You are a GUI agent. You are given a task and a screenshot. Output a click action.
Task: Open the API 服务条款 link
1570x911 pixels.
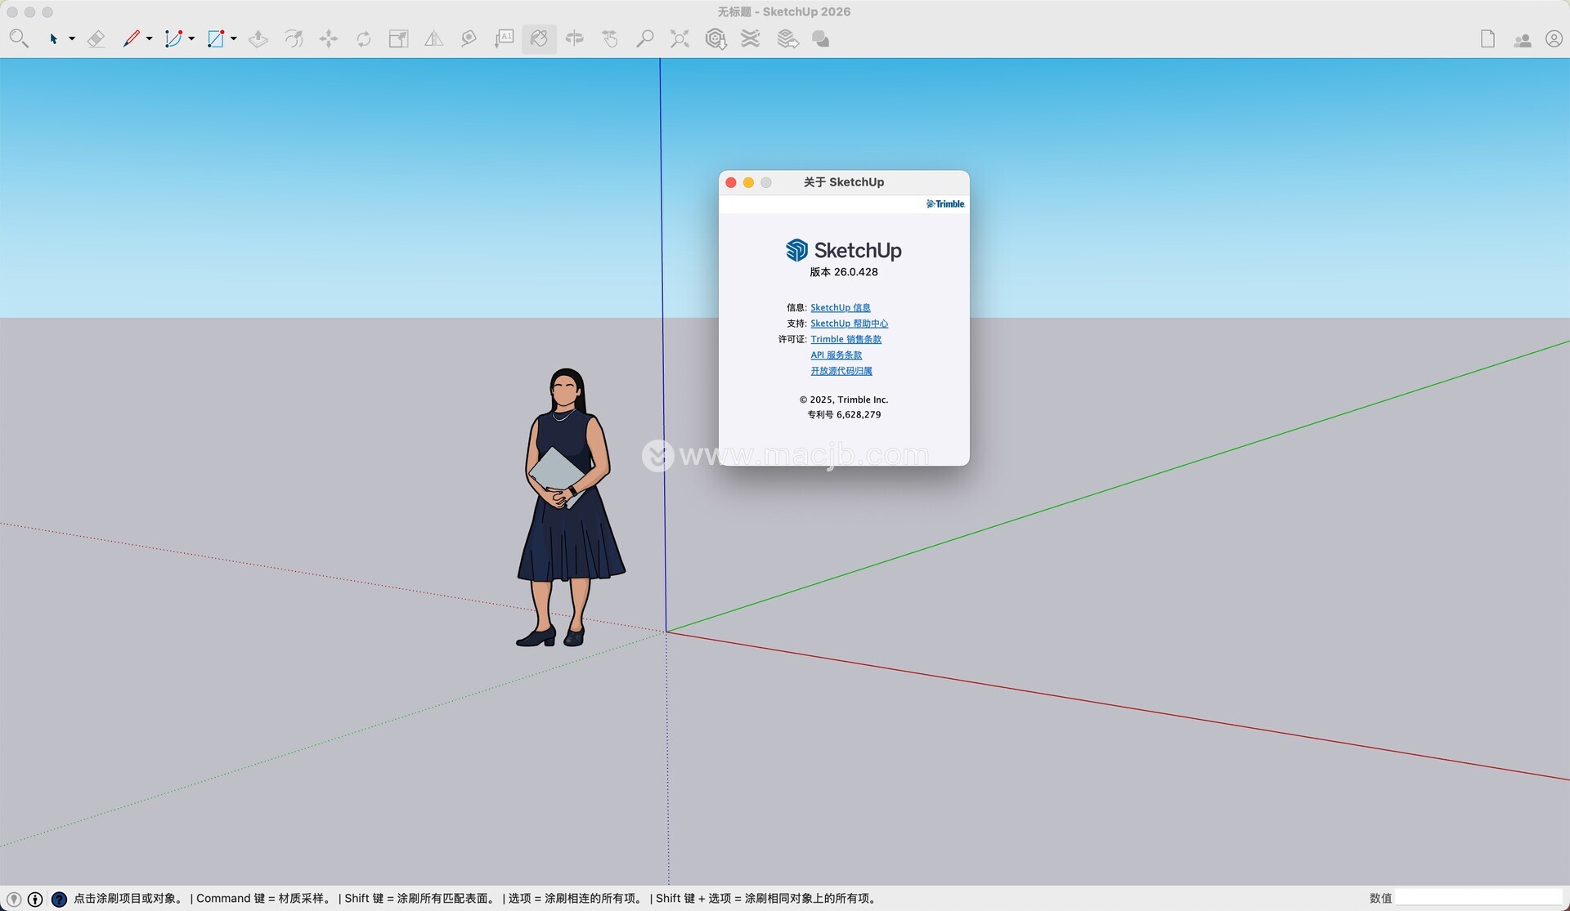(836, 355)
